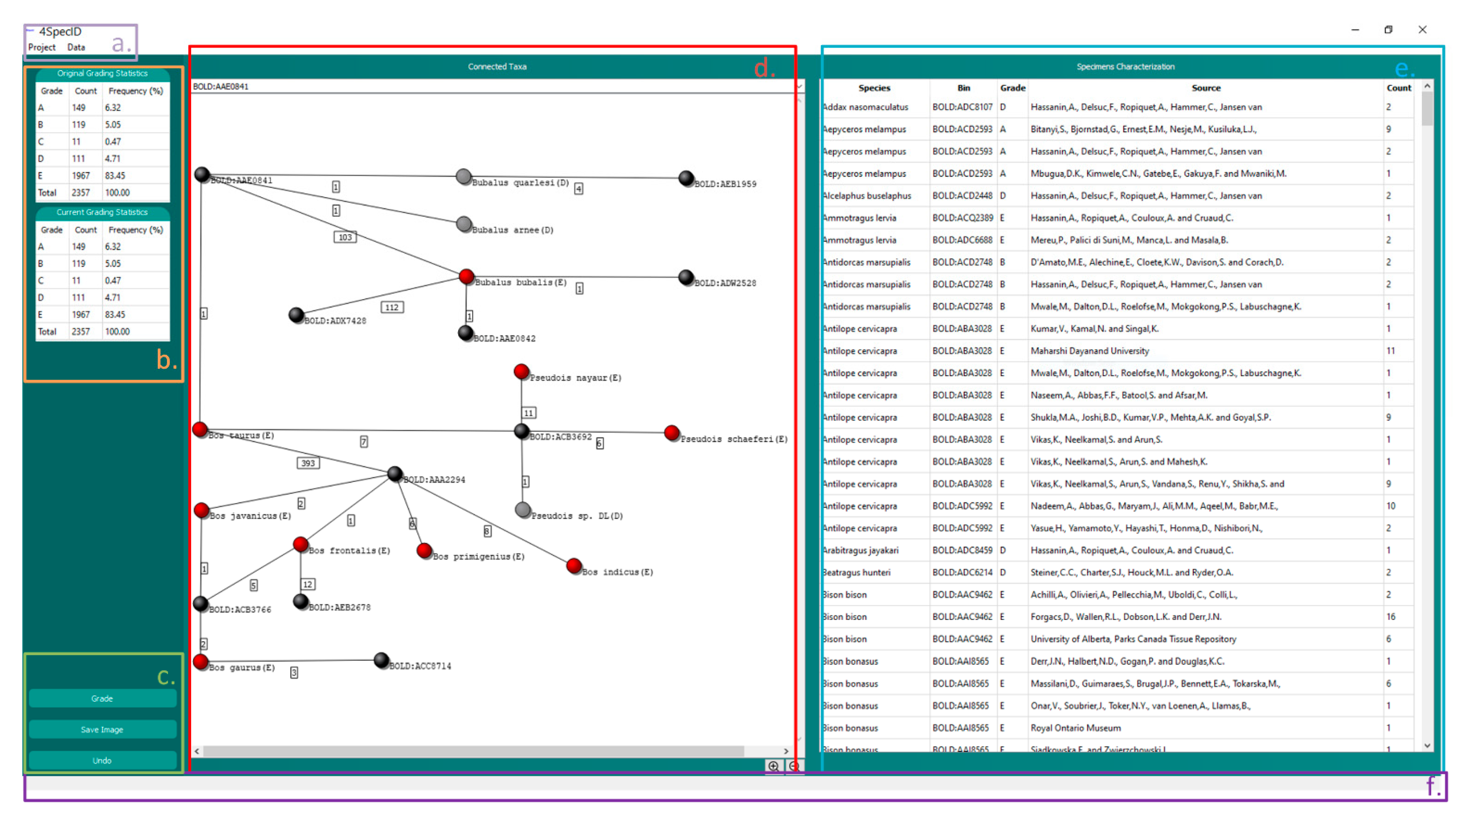Open the Project menu
The image size is (1461, 814).
pos(42,47)
